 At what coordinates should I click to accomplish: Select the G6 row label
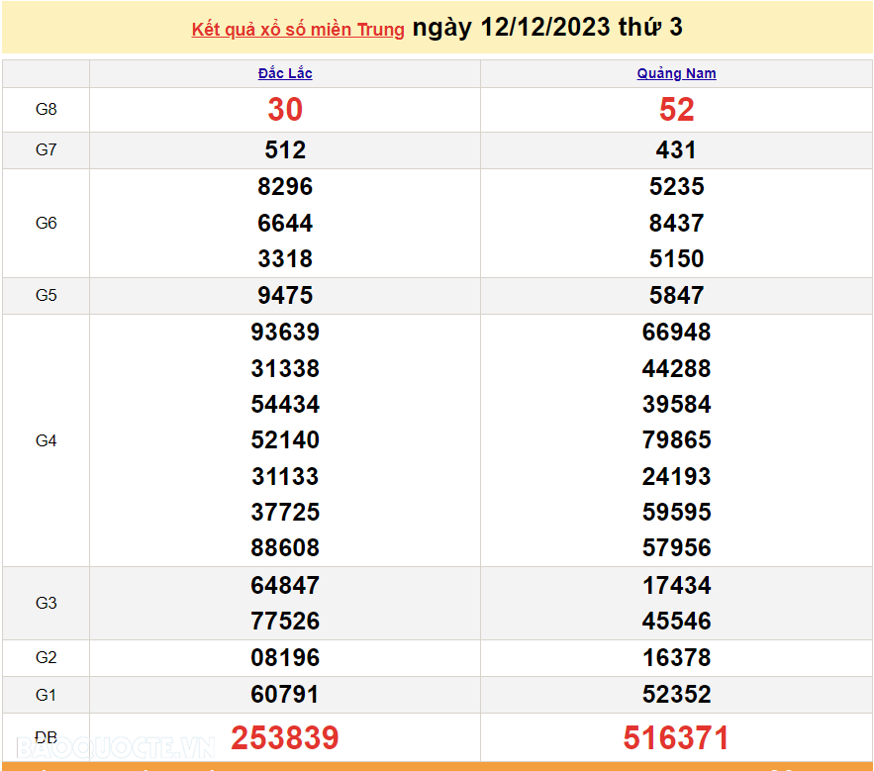click(x=47, y=223)
